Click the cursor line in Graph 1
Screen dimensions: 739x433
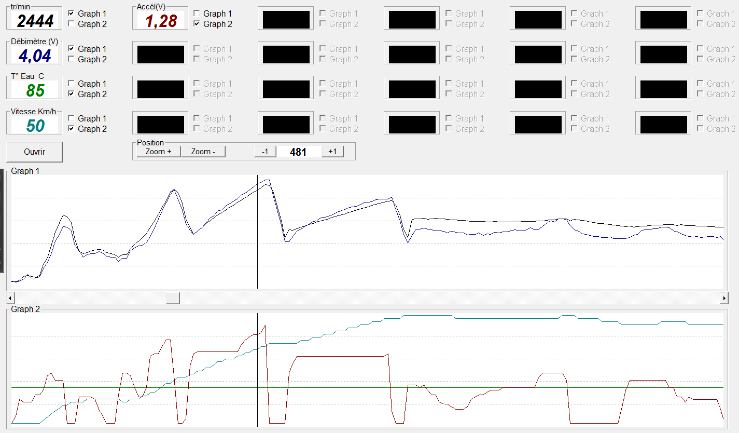coord(257,232)
